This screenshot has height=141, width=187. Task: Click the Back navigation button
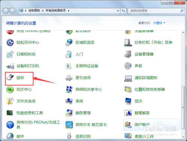pyautogui.click(x=6, y=11)
